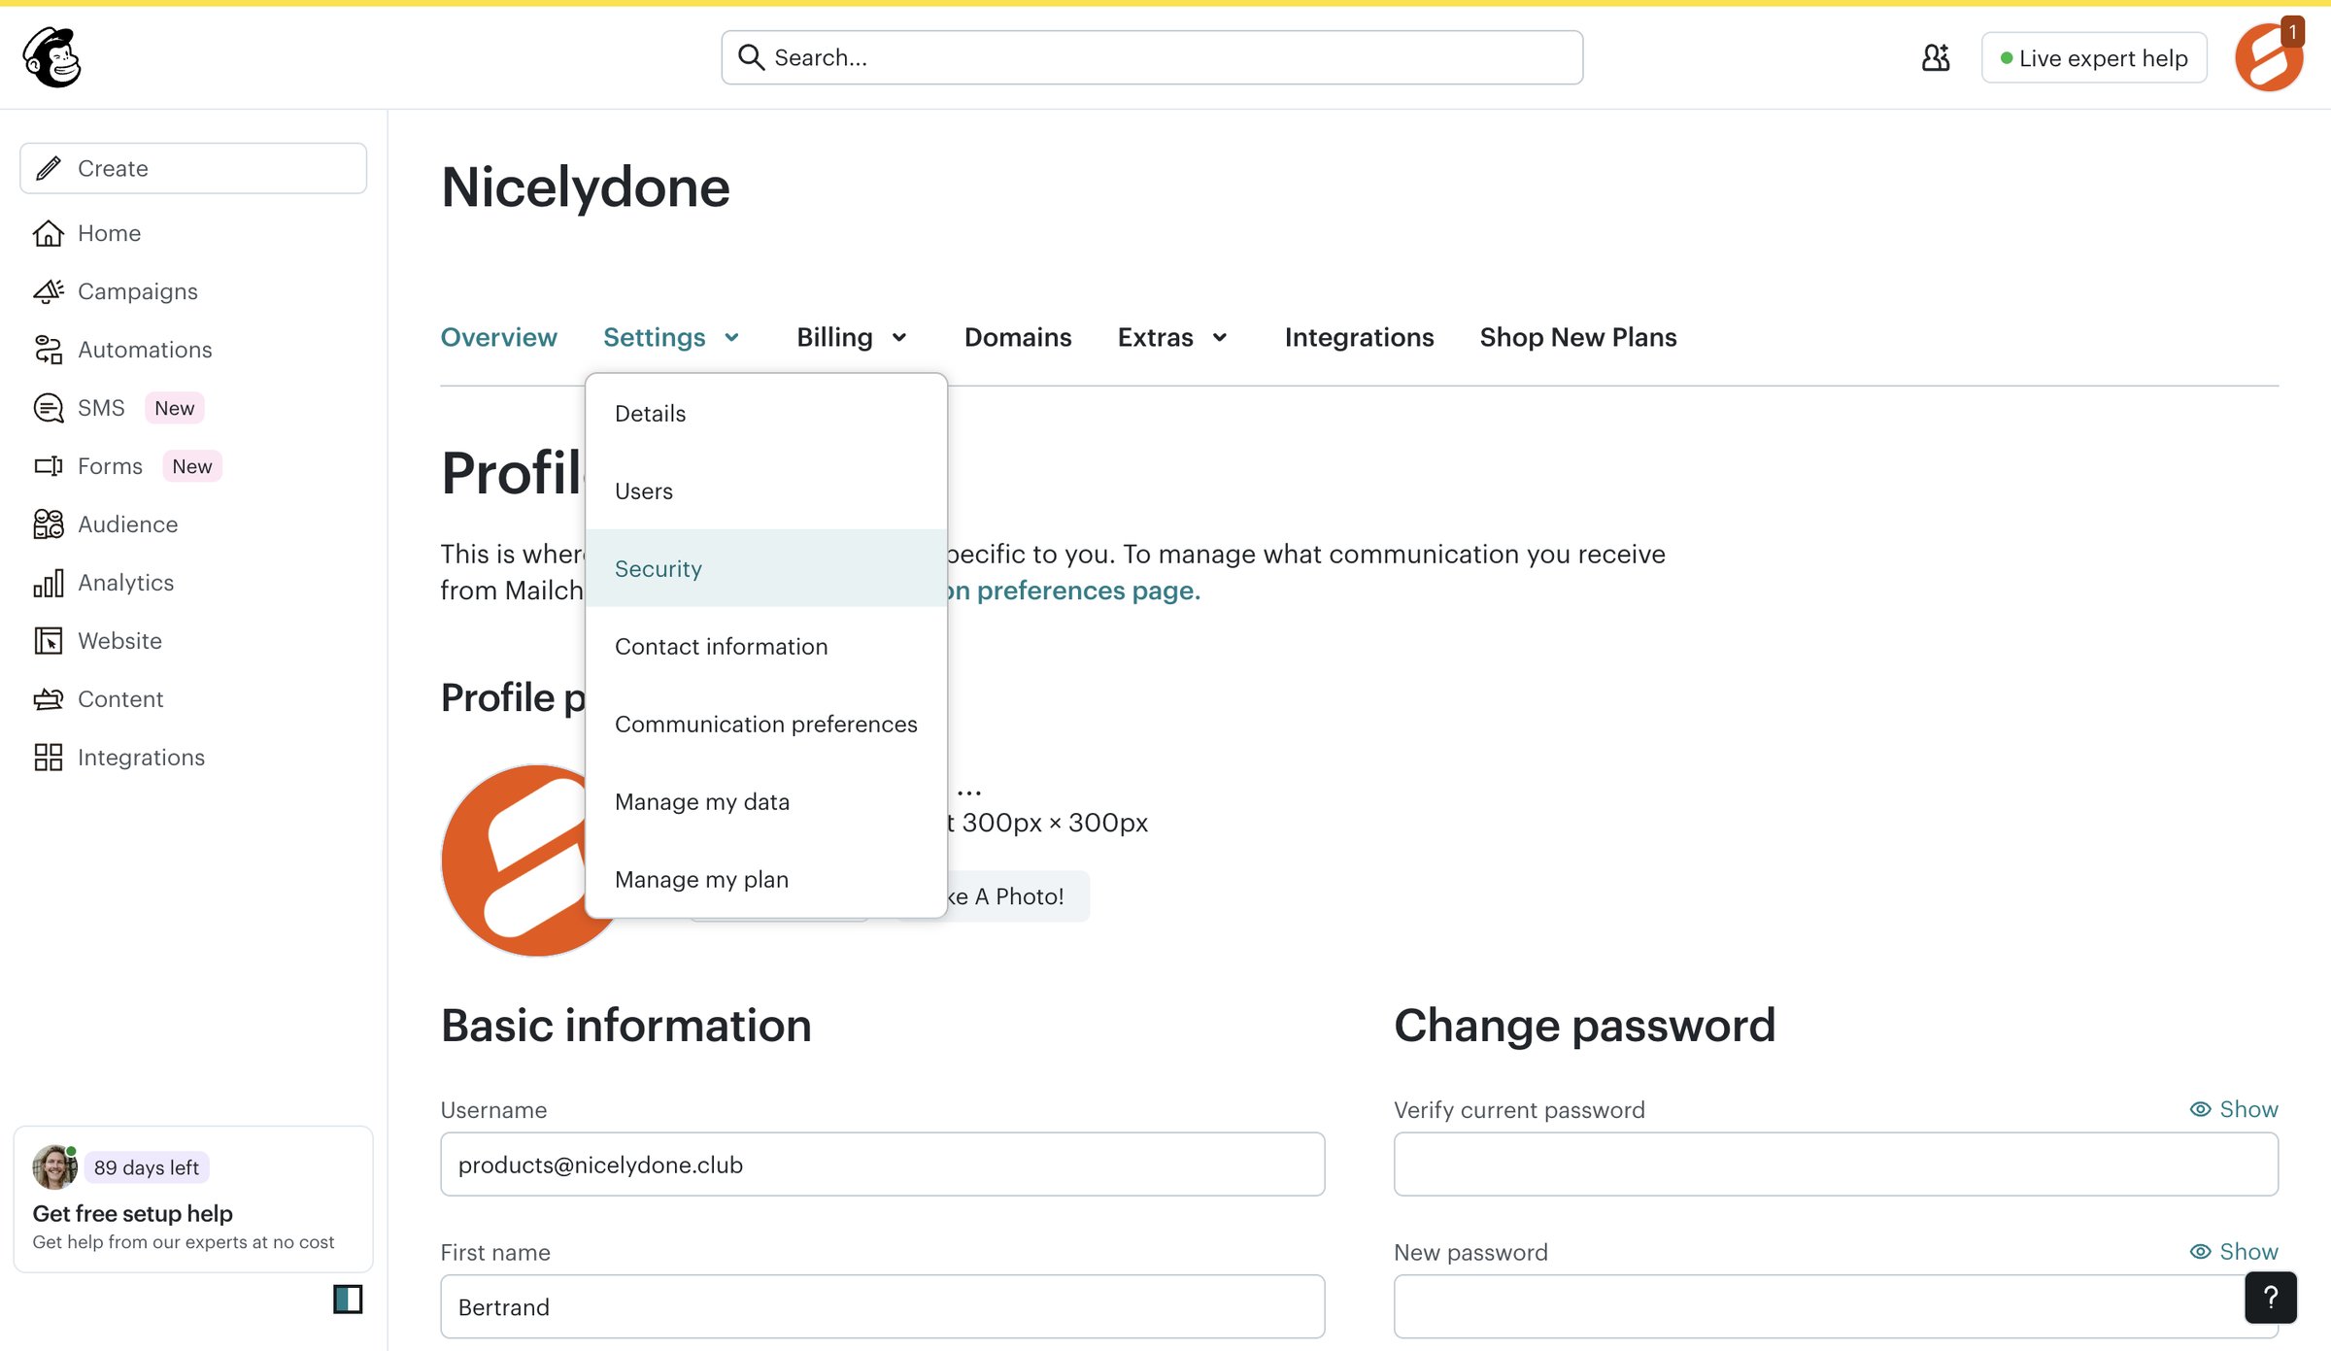Collapse the sidebar with panel icon
Image resolution: width=2331 pixels, height=1351 pixels.
click(x=348, y=1299)
